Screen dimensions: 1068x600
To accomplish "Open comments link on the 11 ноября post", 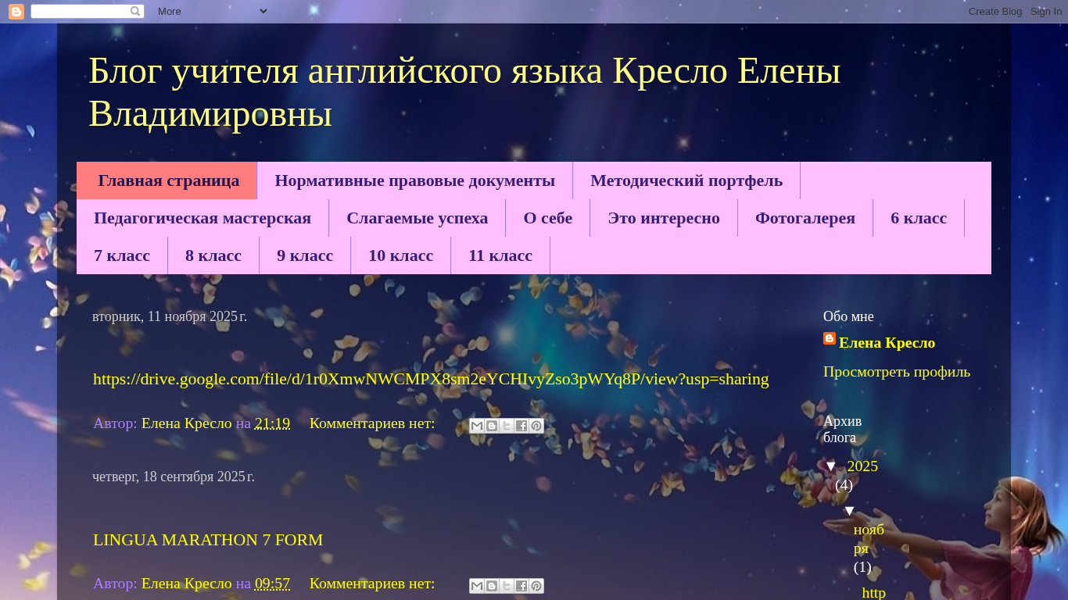I will 372,423.
